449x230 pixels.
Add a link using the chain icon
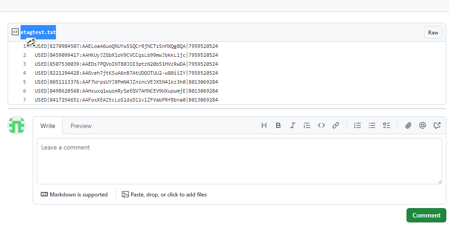pos(335,126)
